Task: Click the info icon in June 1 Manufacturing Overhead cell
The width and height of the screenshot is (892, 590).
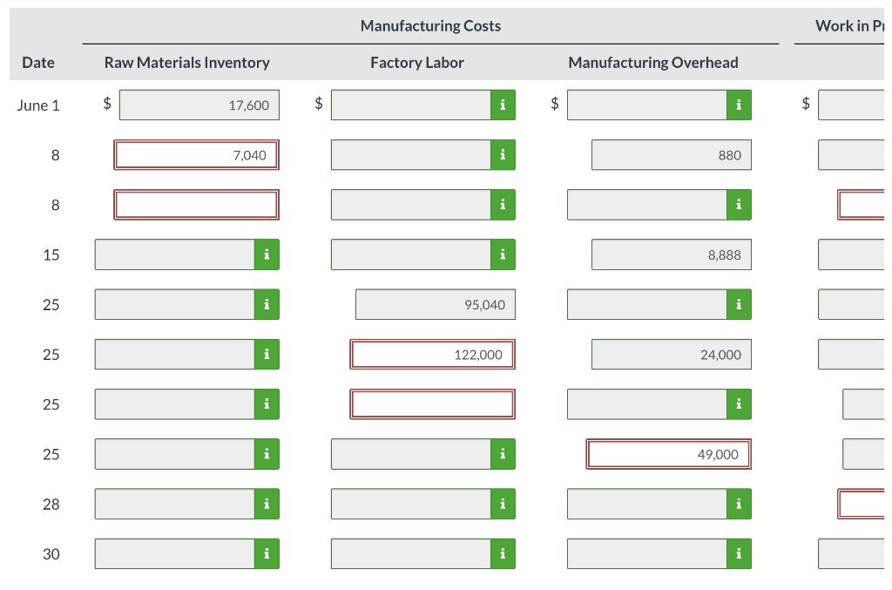Action: (x=740, y=105)
